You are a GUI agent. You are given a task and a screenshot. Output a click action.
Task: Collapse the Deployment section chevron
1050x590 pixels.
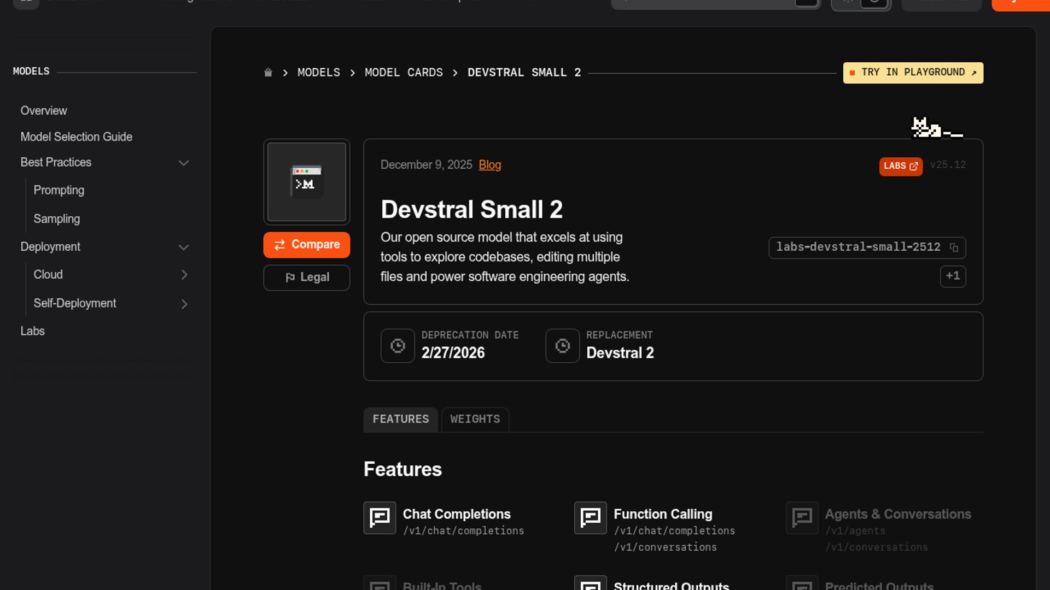184,247
